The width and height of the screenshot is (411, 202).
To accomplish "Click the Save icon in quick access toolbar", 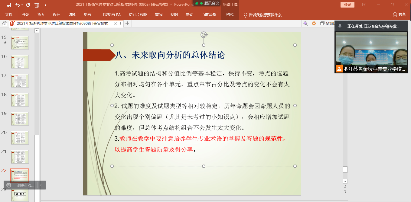I will coord(8,5).
